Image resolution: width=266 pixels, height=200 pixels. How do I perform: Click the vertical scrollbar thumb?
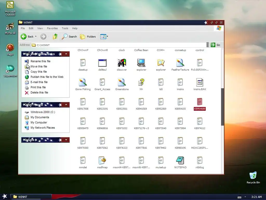click(222, 107)
